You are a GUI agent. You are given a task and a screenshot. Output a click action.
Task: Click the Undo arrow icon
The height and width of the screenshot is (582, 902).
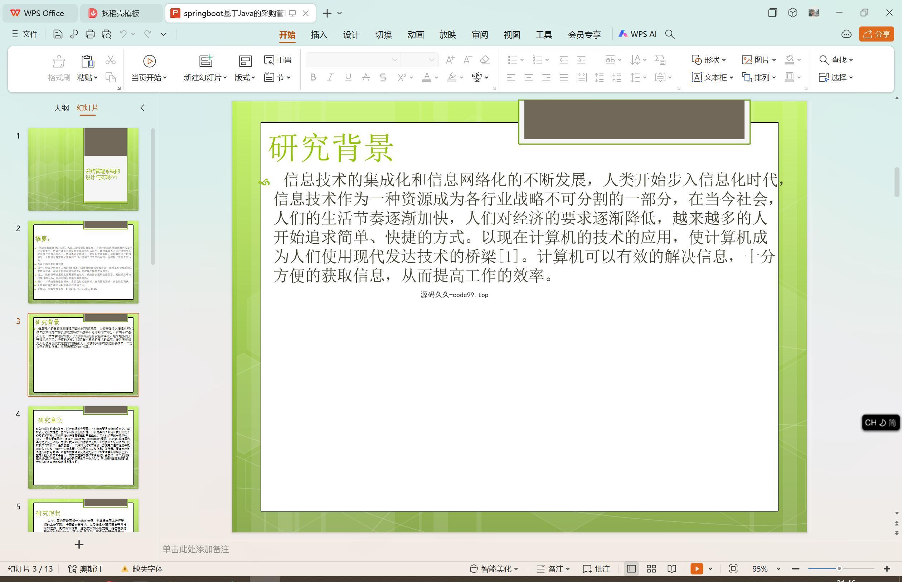point(123,34)
